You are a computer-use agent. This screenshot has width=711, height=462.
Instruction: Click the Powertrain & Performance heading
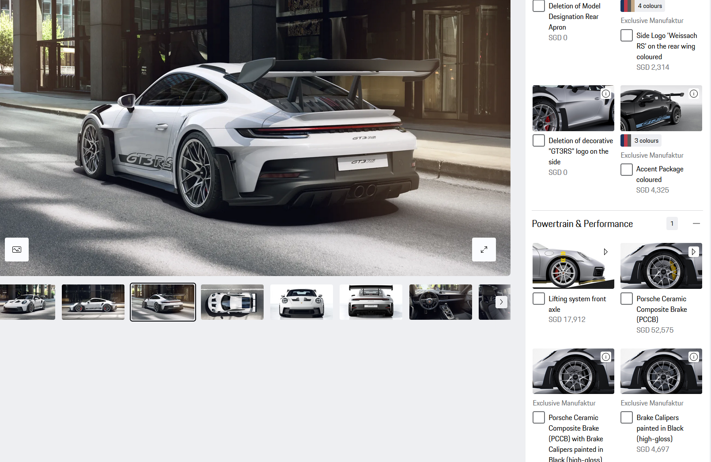pyautogui.click(x=582, y=224)
